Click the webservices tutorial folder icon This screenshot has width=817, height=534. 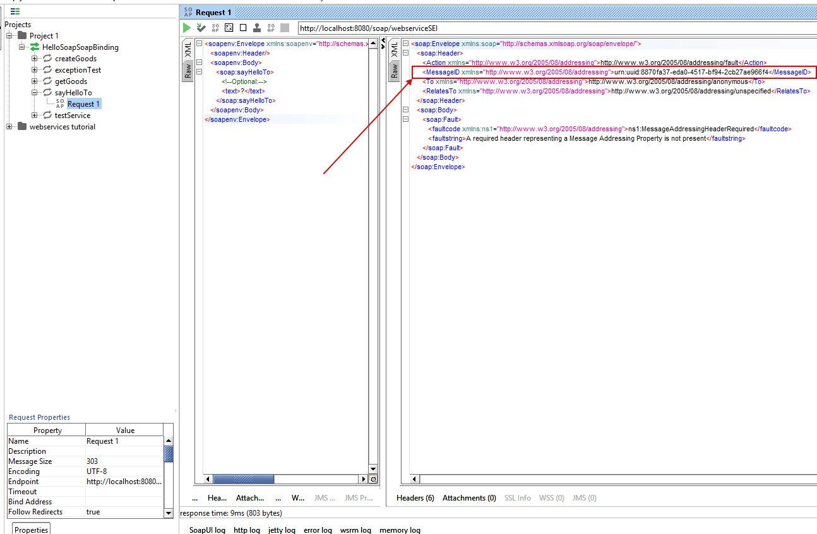click(23, 126)
